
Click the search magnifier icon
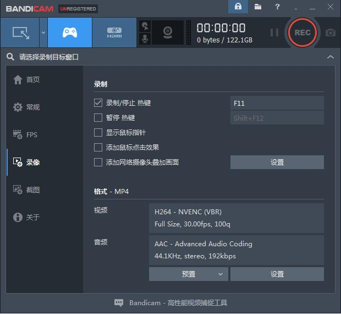pos(10,57)
